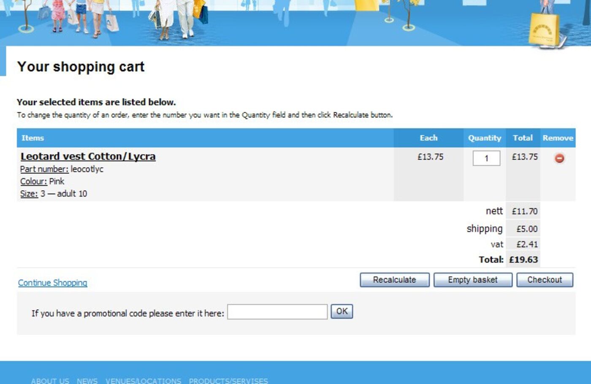Visit the PRODUCTS/SERVISES footer link
Image resolution: width=591 pixels, height=384 pixels.
tap(228, 381)
